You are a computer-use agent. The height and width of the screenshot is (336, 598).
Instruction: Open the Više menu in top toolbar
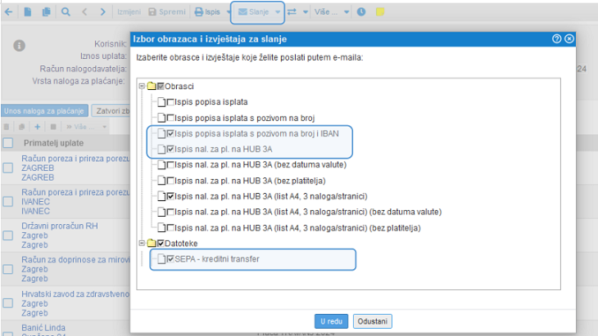tap(331, 12)
